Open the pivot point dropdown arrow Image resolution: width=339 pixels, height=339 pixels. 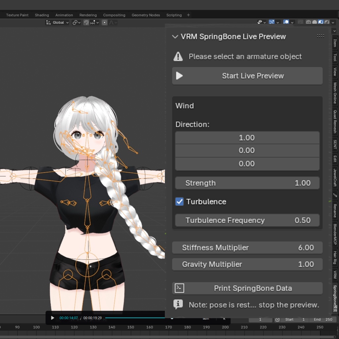click(x=79, y=23)
